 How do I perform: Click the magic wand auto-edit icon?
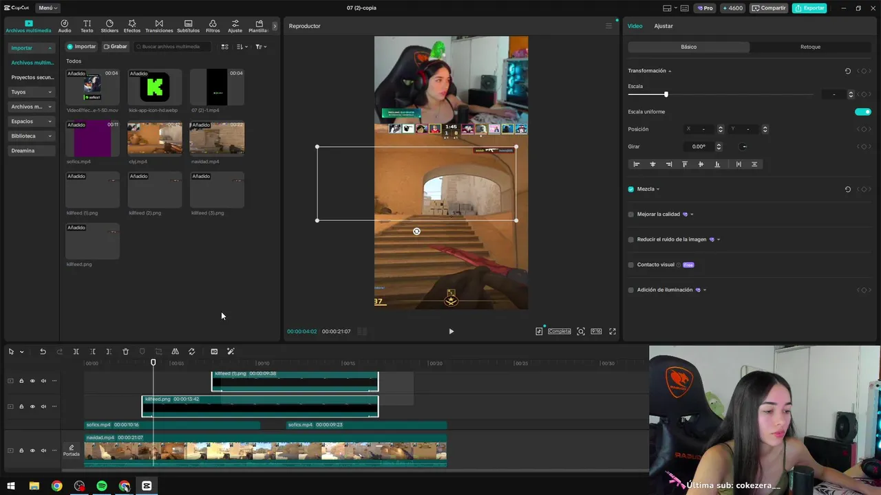click(231, 351)
